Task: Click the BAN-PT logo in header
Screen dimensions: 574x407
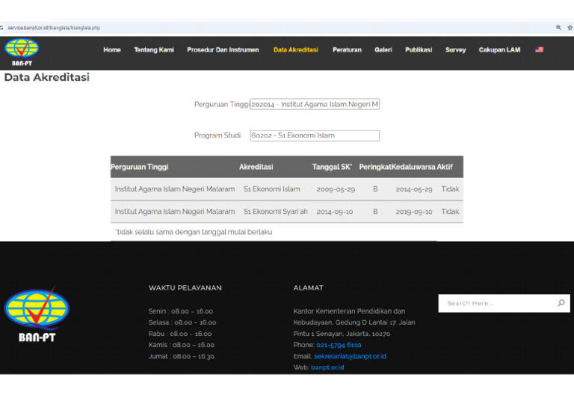Action: coord(22,52)
